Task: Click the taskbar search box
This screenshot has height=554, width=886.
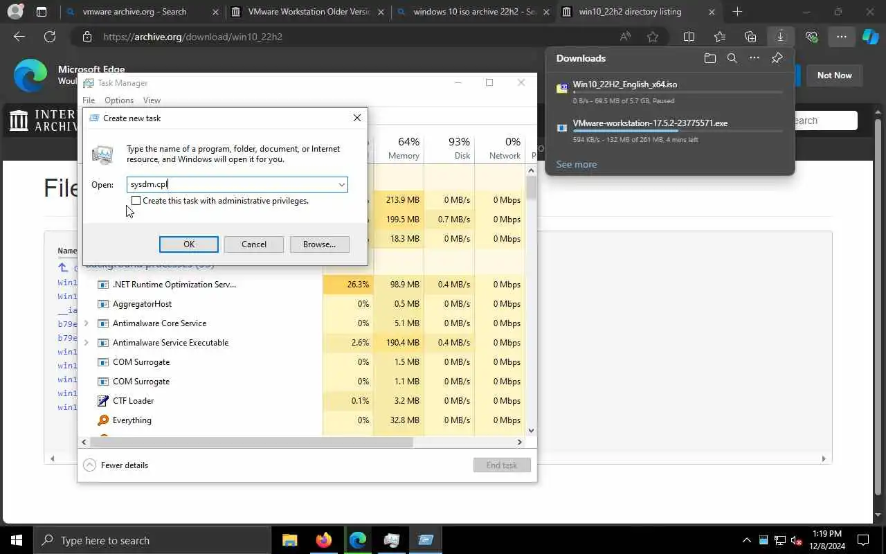Action: [152, 540]
